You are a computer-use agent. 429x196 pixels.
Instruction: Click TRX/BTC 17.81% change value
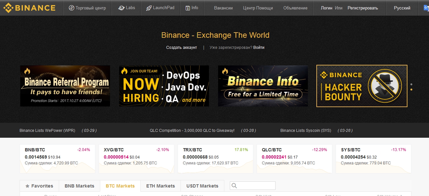[241, 150]
